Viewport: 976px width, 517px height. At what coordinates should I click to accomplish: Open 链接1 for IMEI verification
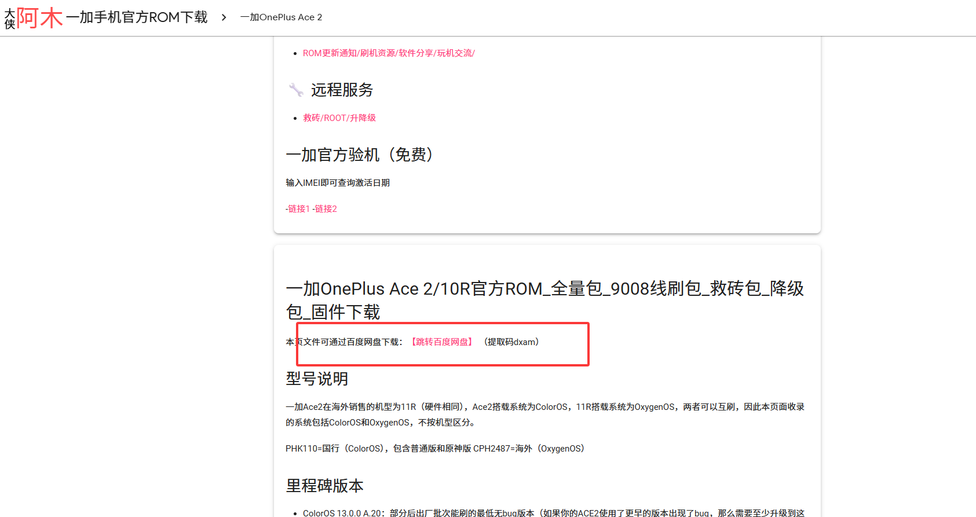click(x=298, y=209)
